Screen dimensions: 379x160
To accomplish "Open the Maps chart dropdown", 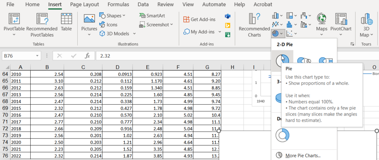I will click(x=322, y=35).
